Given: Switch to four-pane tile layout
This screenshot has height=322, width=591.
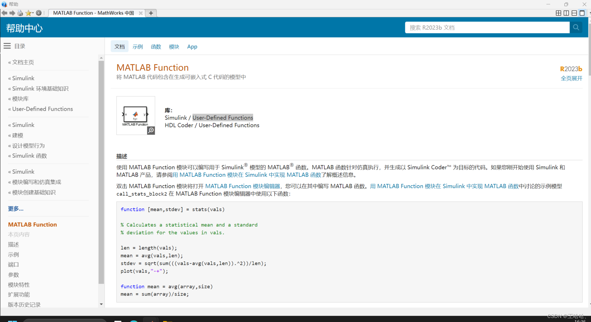Looking at the screenshot, I should tap(558, 13).
